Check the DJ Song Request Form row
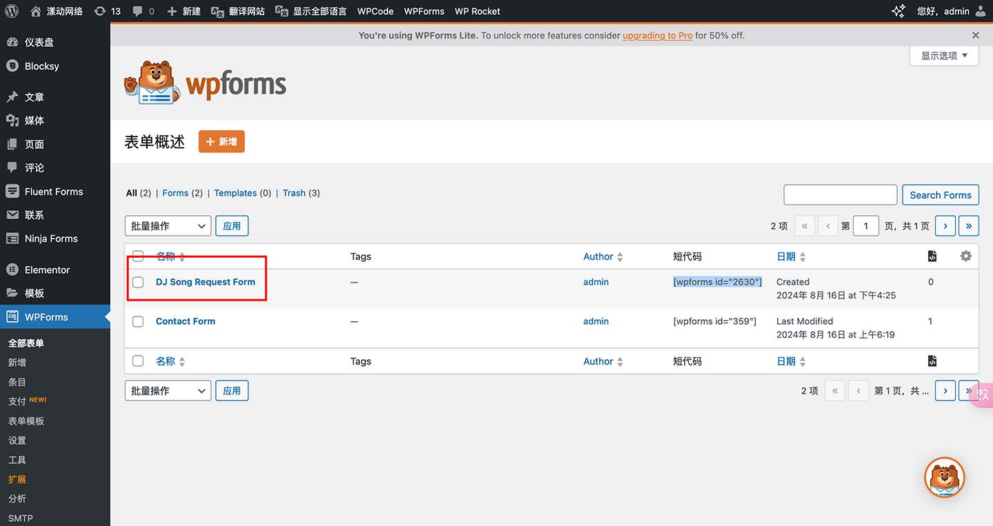The image size is (993, 526). click(138, 282)
